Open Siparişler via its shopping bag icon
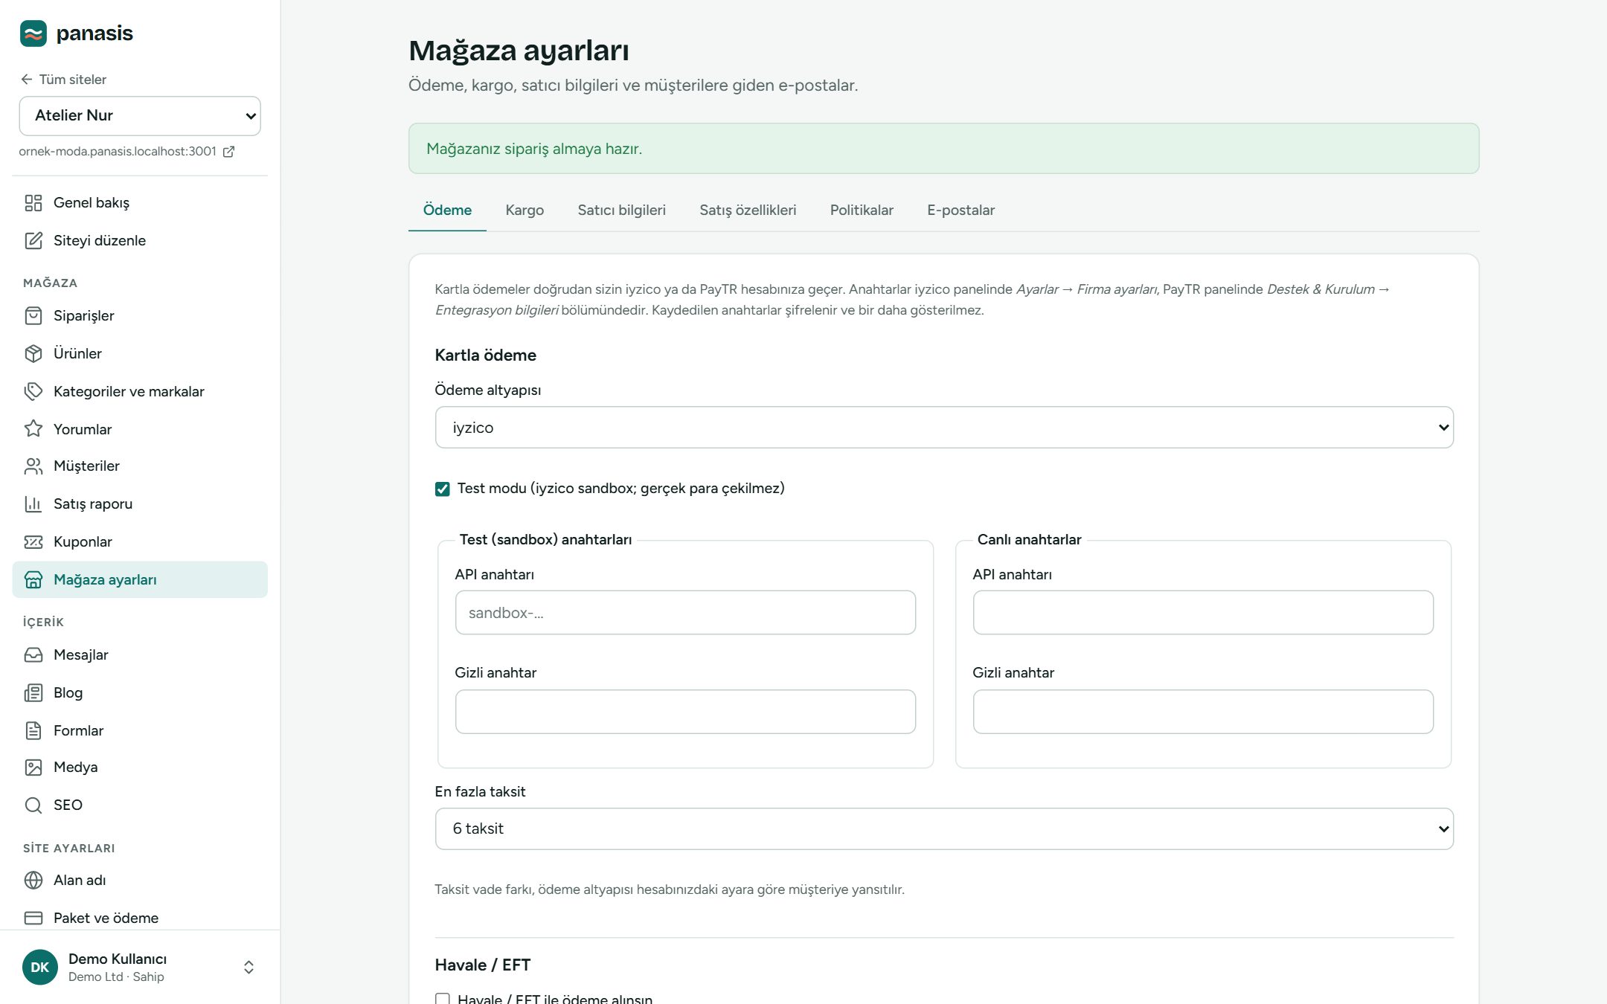 (x=33, y=316)
